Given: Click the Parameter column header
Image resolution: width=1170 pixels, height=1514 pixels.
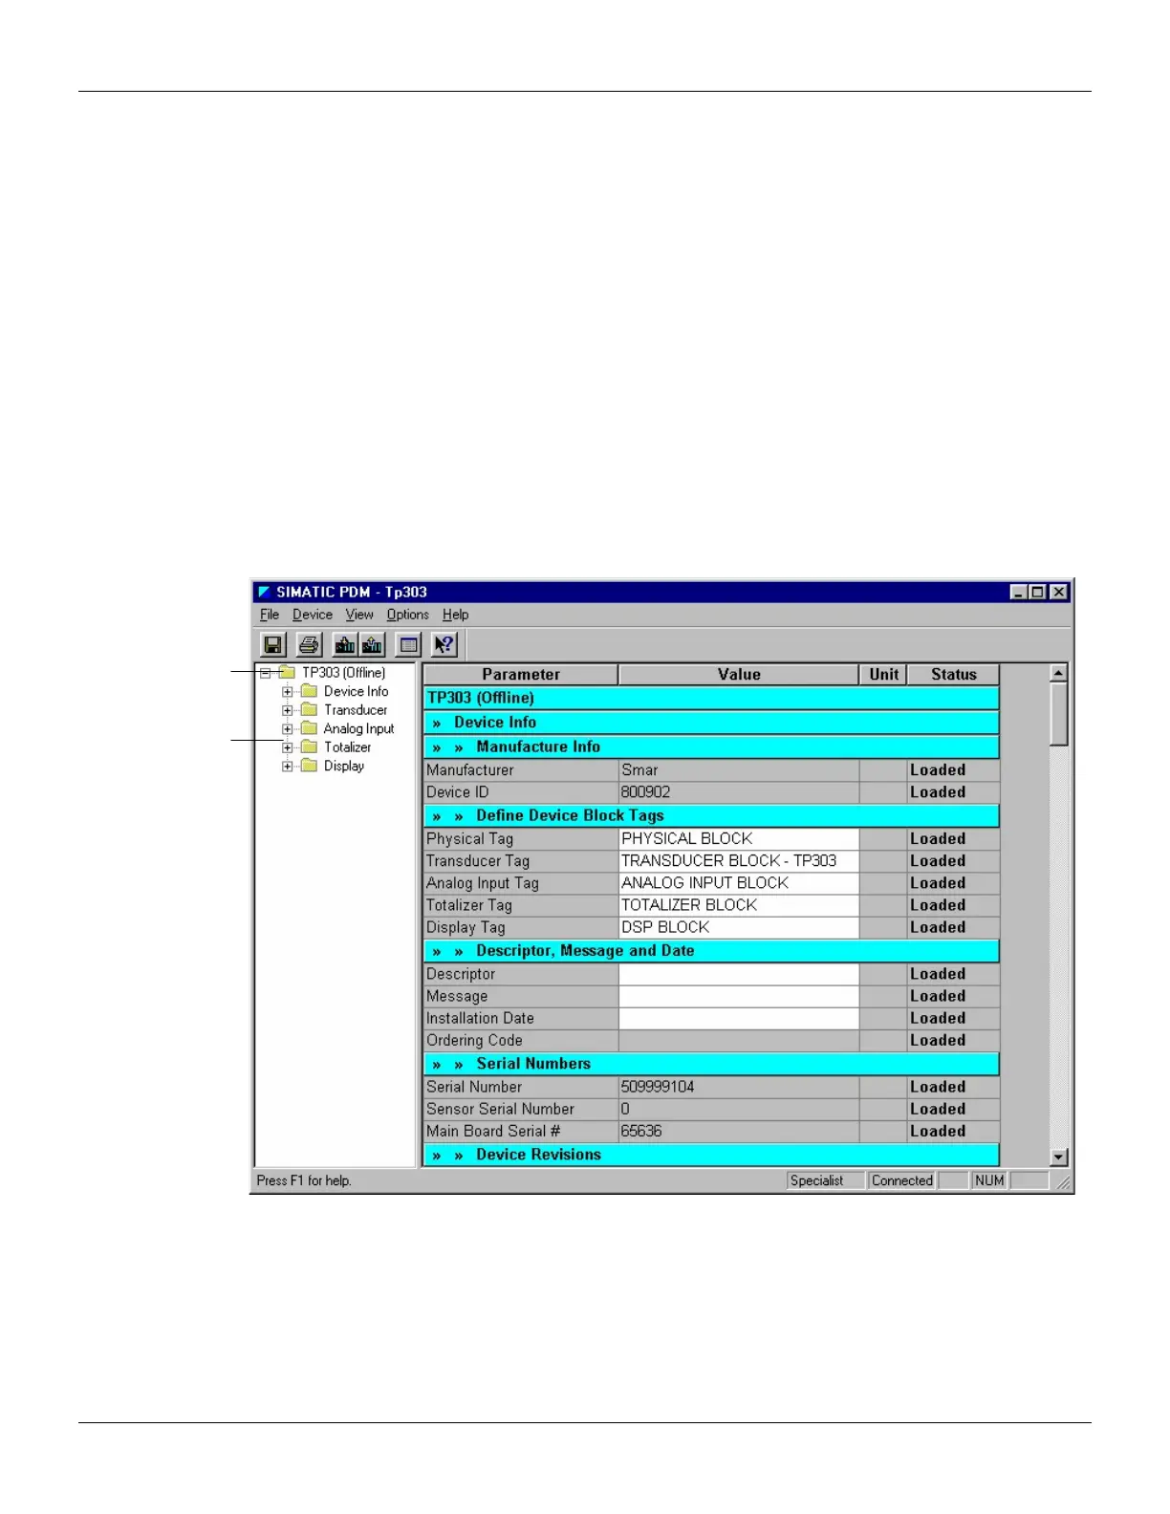Looking at the screenshot, I should tap(521, 675).
